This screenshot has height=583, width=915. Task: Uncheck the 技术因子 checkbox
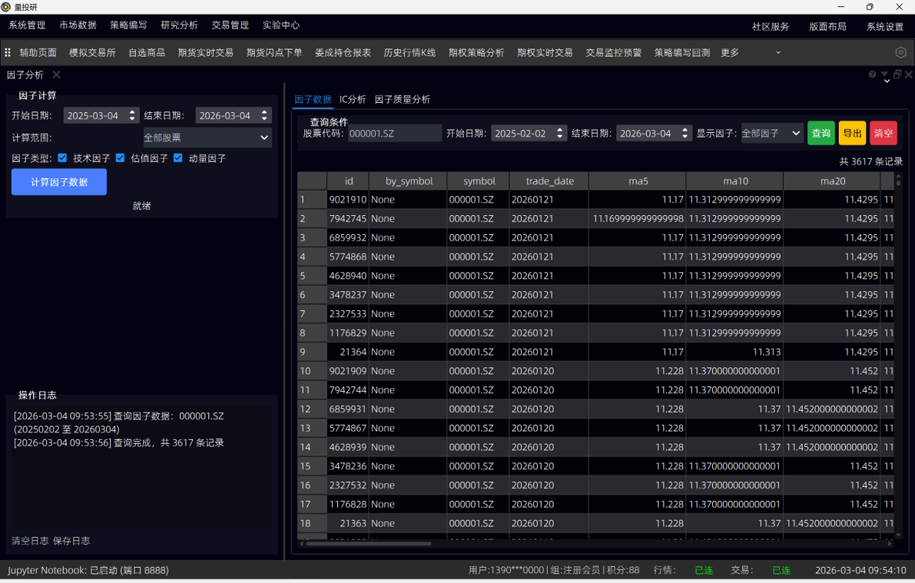[x=63, y=158]
